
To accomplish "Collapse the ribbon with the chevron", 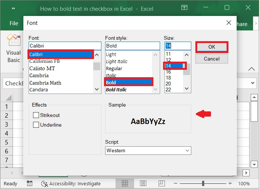I will point(251,69).
